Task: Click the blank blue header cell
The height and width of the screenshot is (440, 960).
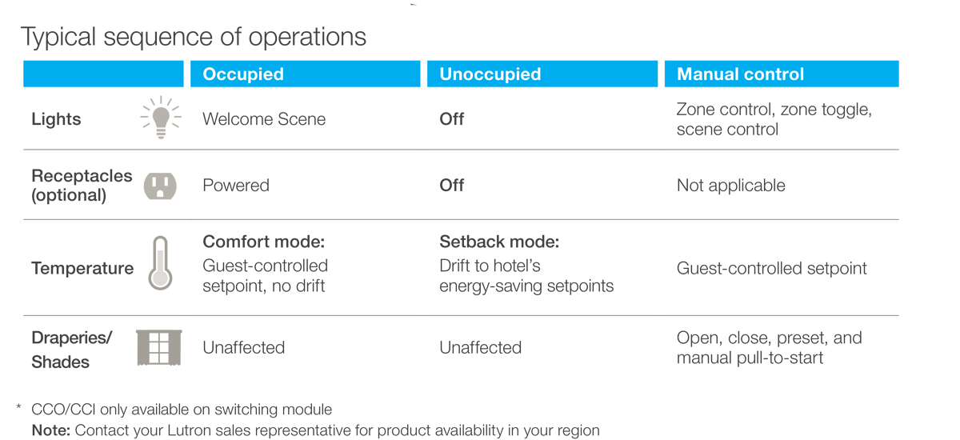Action: 103,74
